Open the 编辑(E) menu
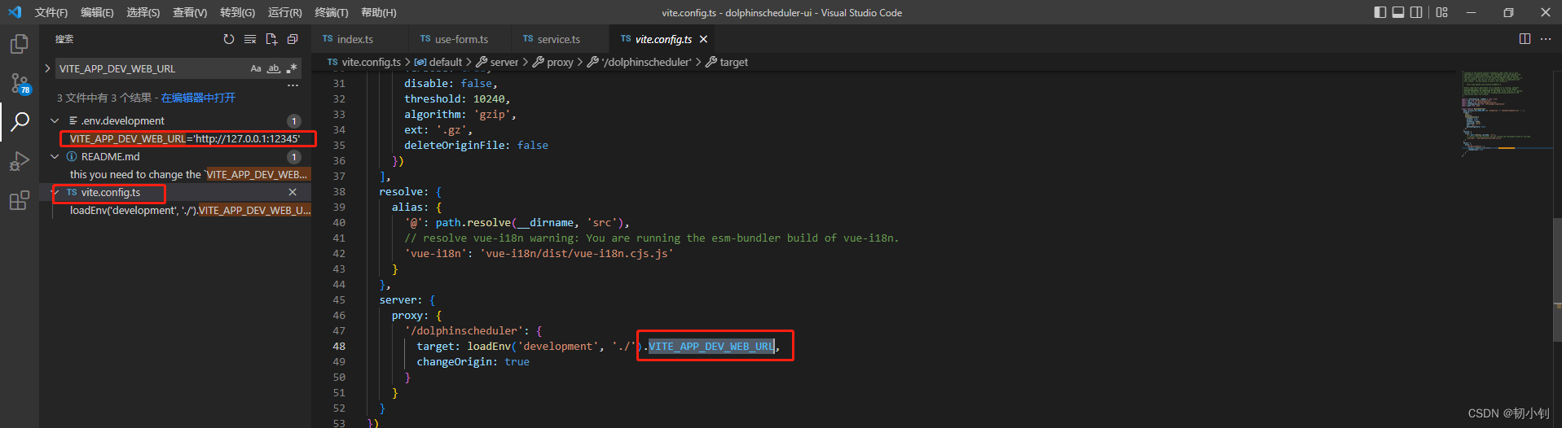Image resolution: width=1562 pixels, height=428 pixels. (x=97, y=12)
